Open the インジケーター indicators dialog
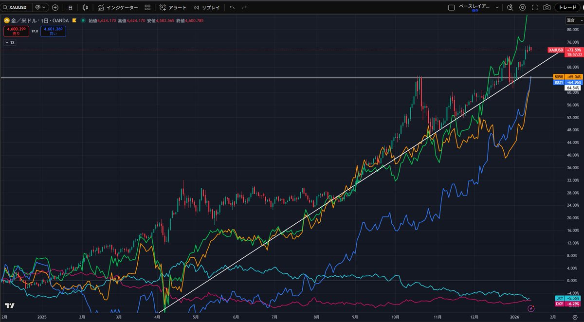 [117, 7]
